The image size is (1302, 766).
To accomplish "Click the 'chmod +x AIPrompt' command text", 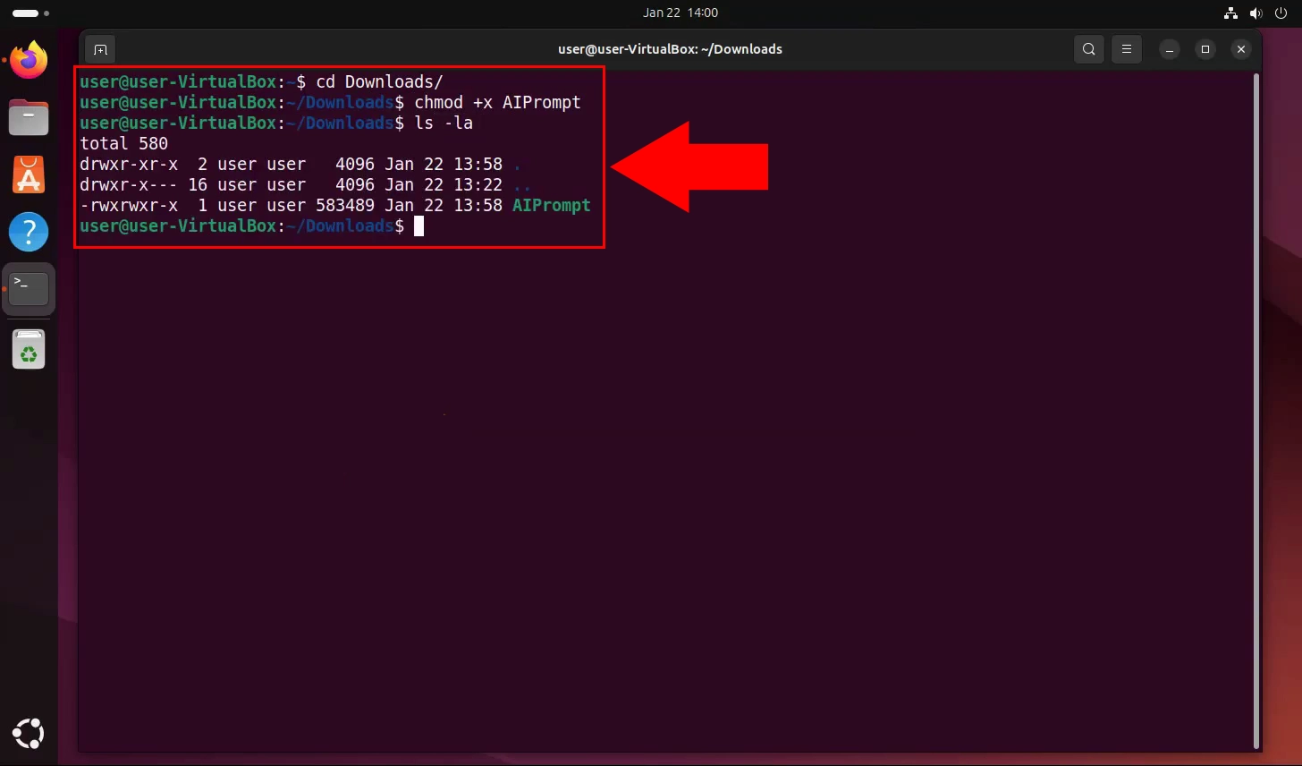I will pos(497,102).
